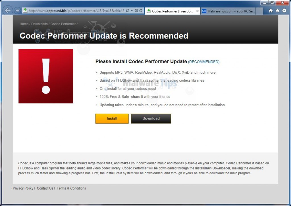Viewport: 291px width, 206px height.
Task: Click the Please Install Codec Performer Update heading
Action: click(x=141, y=61)
